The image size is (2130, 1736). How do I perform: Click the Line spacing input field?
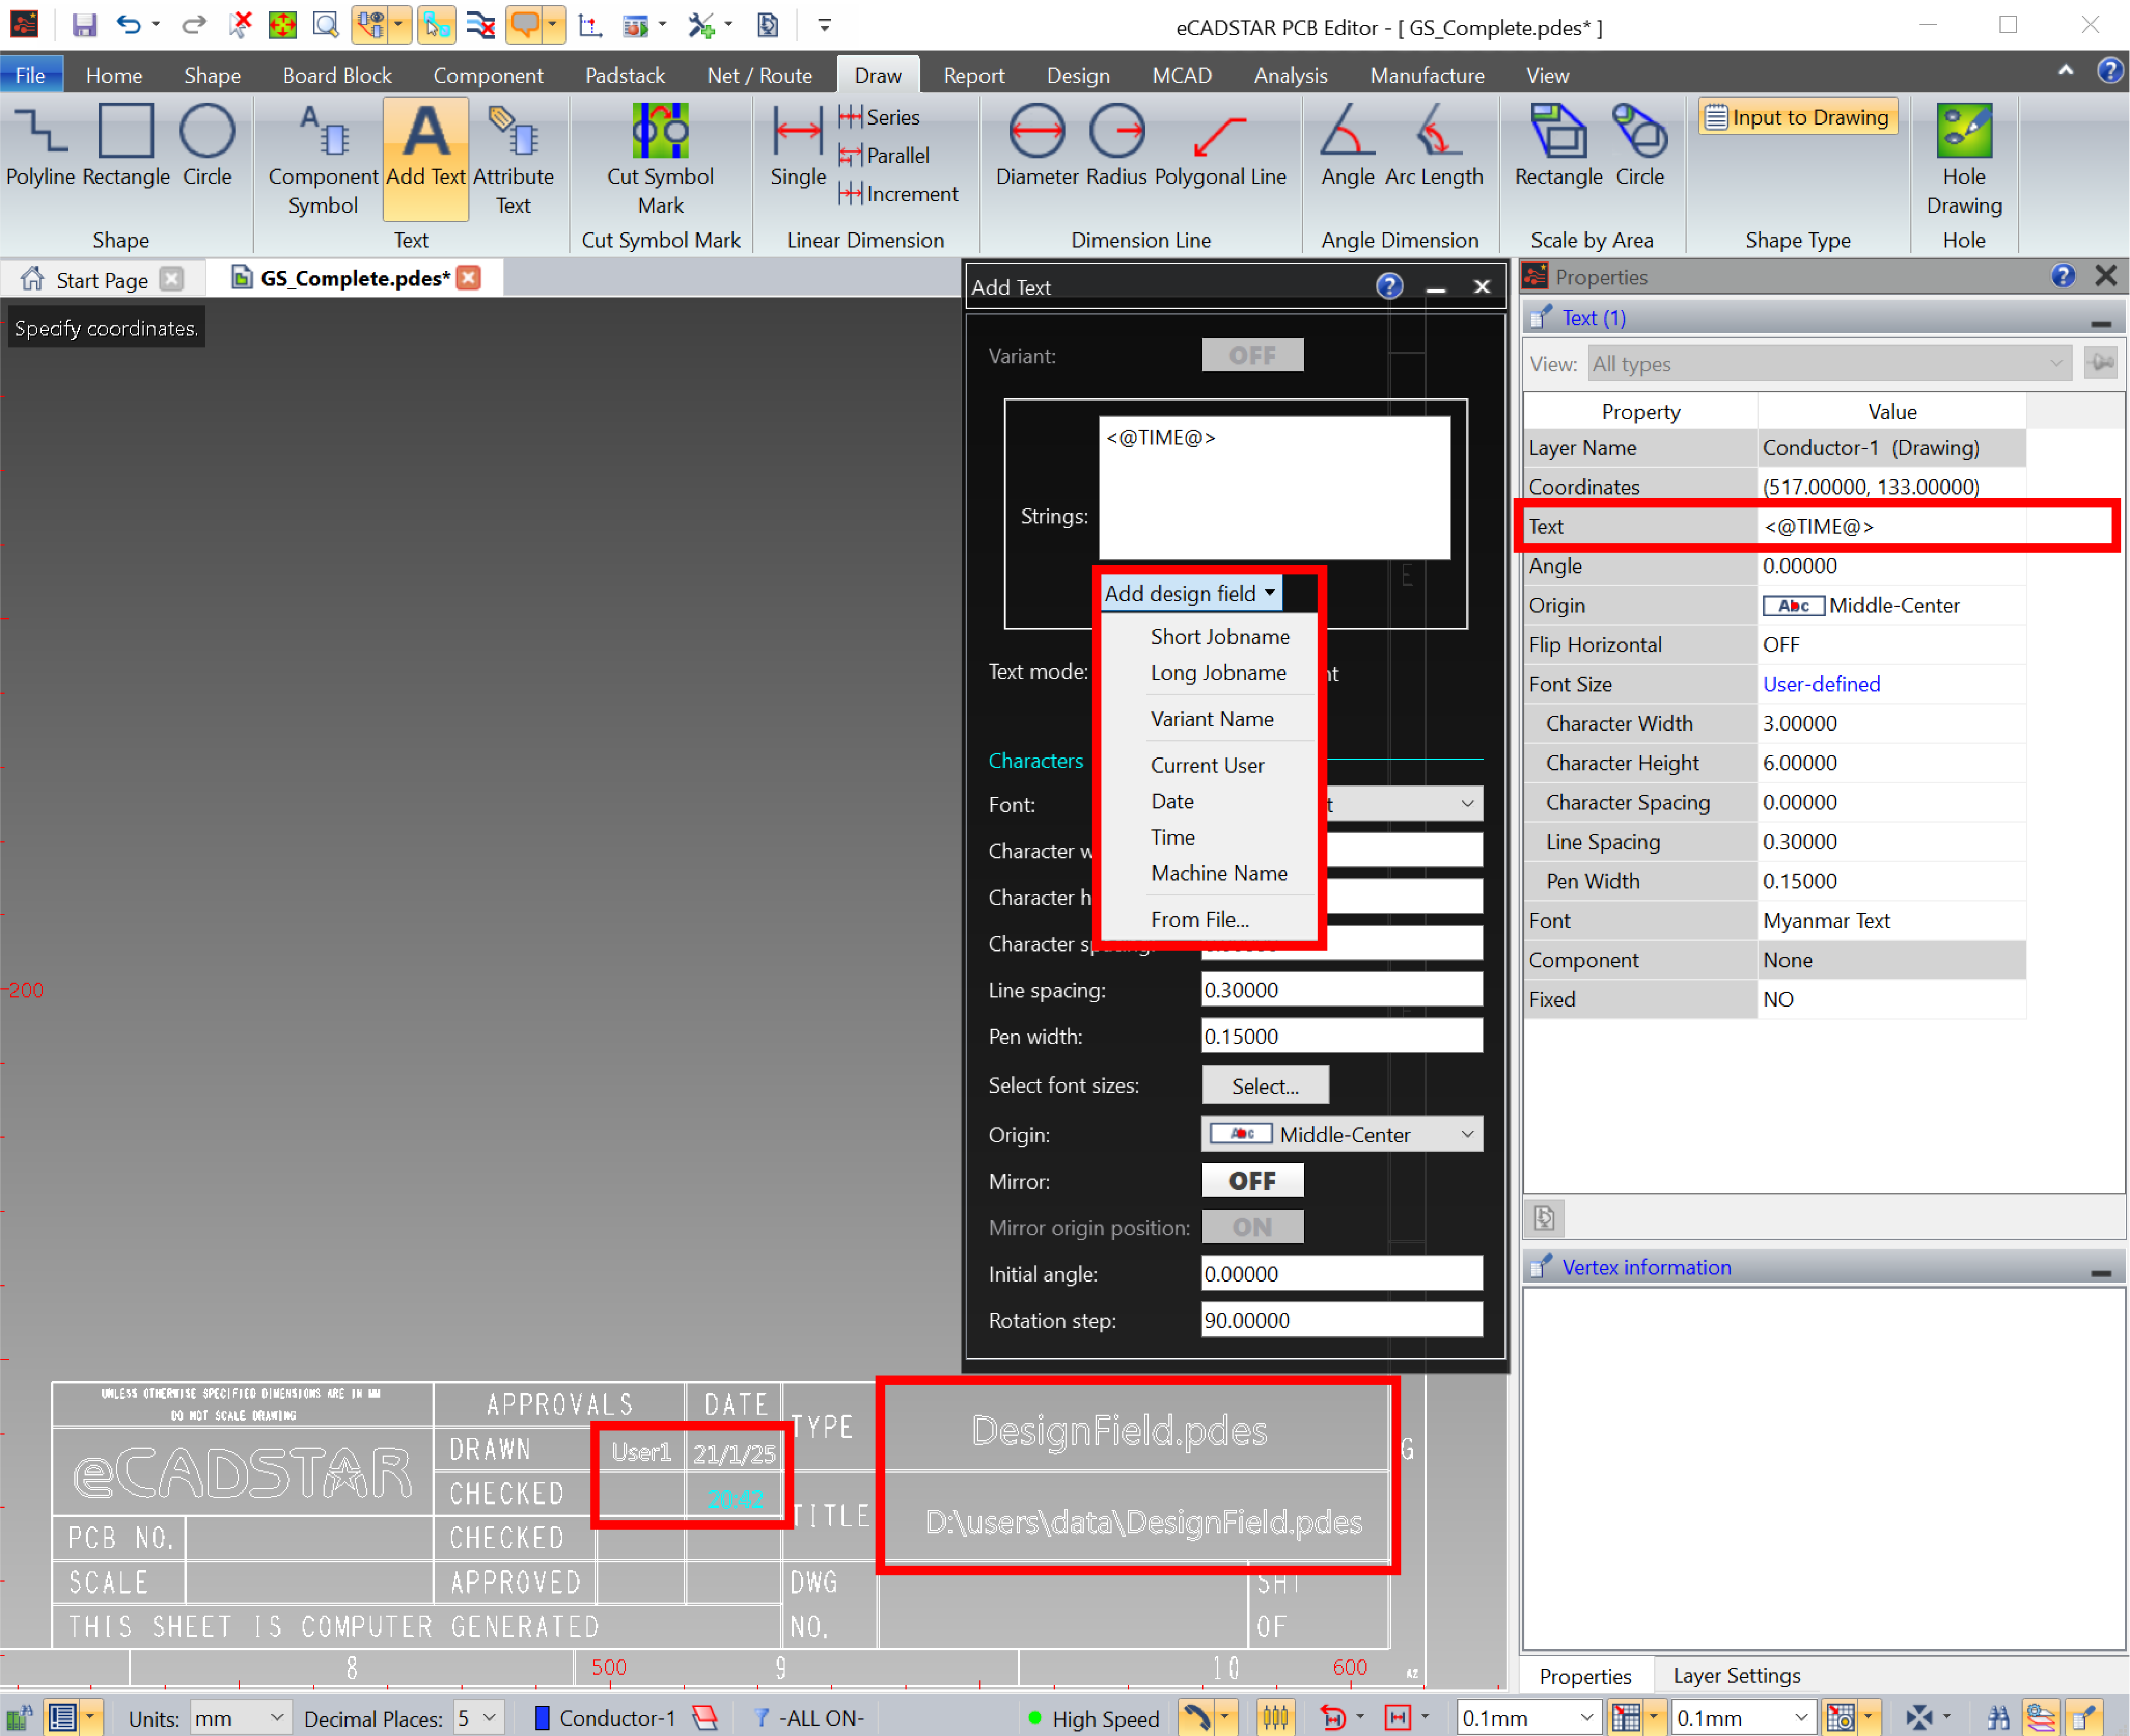pos(1341,990)
